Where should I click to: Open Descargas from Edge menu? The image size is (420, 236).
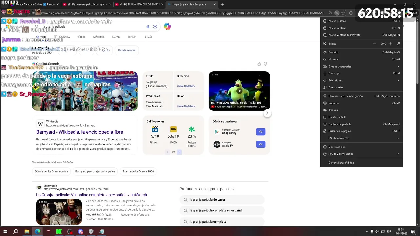point(361,73)
